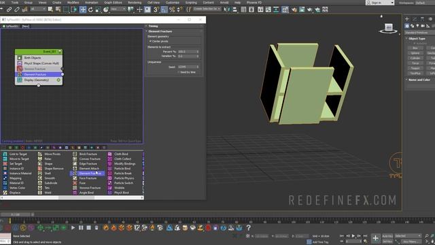This screenshot has width=435, height=245.
Task: Open the Standard Primitives dropdown
Action: (x=420, y=33)
